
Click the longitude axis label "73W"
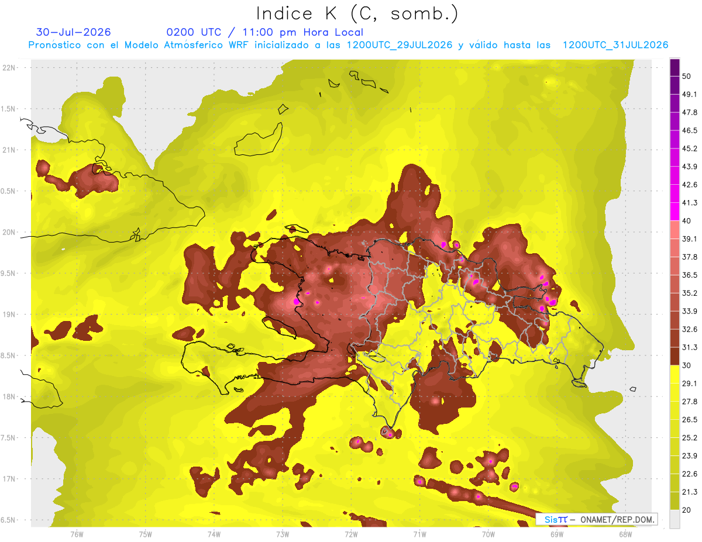coord(283,534)
